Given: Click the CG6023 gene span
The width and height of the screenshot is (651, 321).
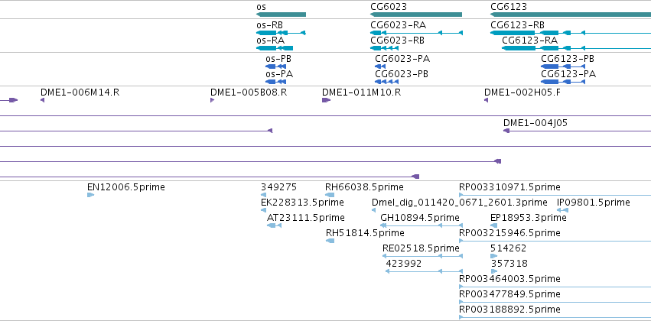Looking at the screenshot, I should point(416,15).
